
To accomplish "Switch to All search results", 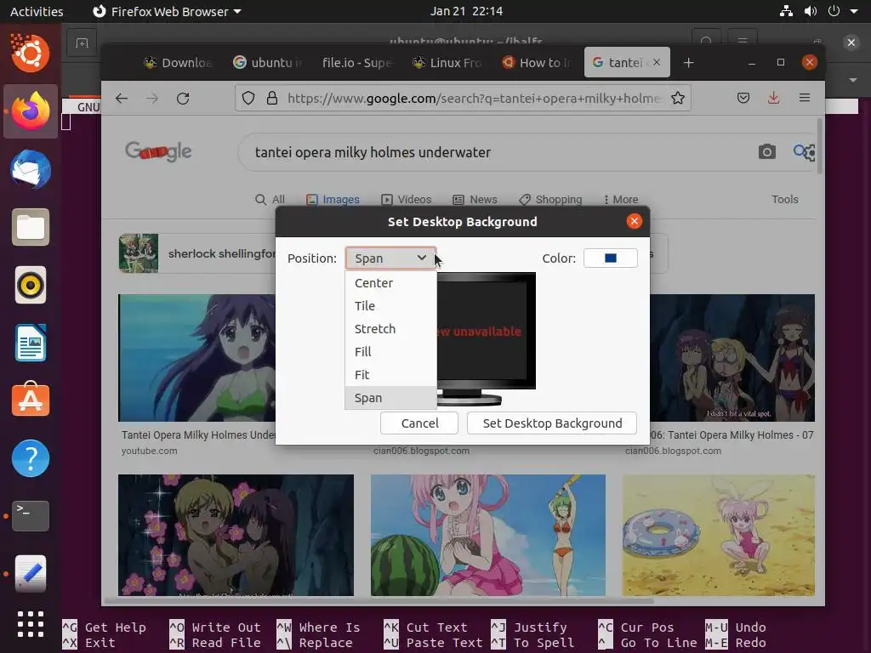I will [x=270, y=199].
